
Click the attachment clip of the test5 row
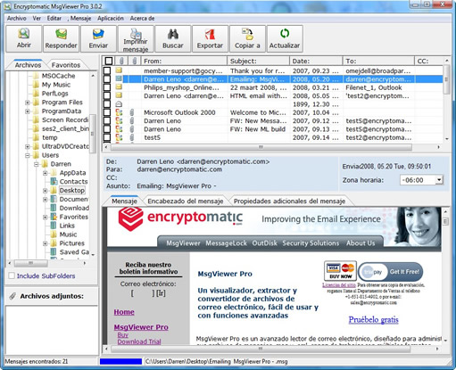(132, 137)
